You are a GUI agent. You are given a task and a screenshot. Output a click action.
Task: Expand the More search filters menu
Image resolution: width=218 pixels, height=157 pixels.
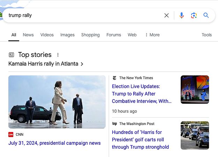pyautogui.click(x=152, y=35)
